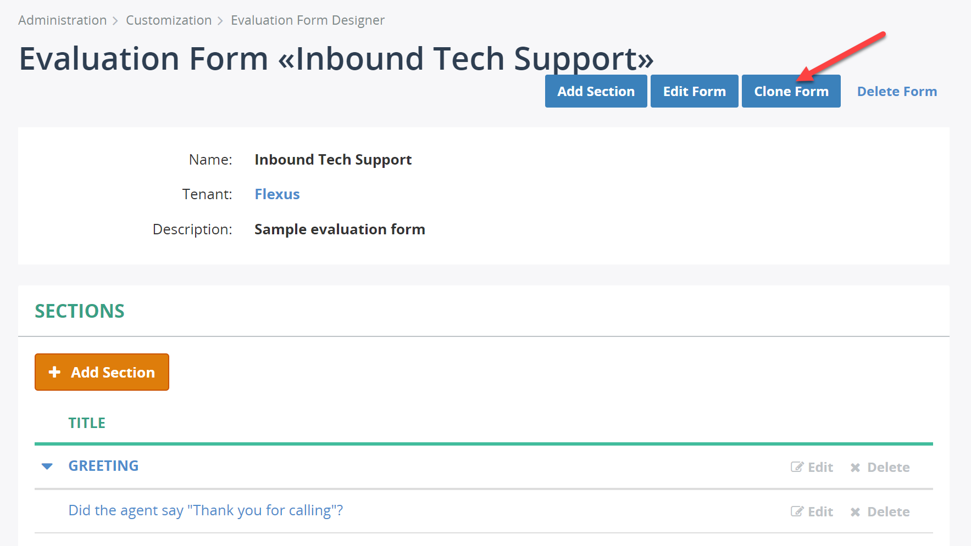Click Edit text for the GREETING section
971x546 pixels.
tap(820, 468)
